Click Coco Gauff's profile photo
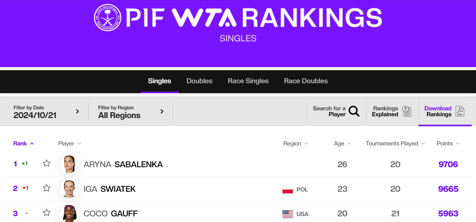This screenshot has height=222, width=476. pos(69,213)
